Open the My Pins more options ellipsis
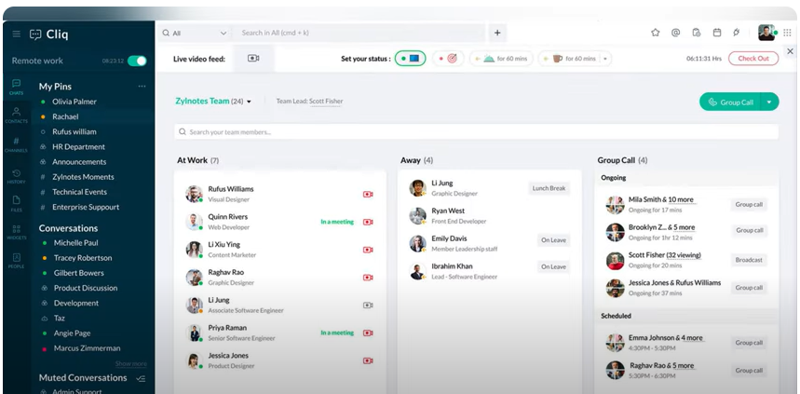 point(142,87)
